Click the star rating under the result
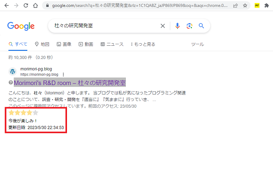Viewport: 273px width, 171px height. pos(23,113)
